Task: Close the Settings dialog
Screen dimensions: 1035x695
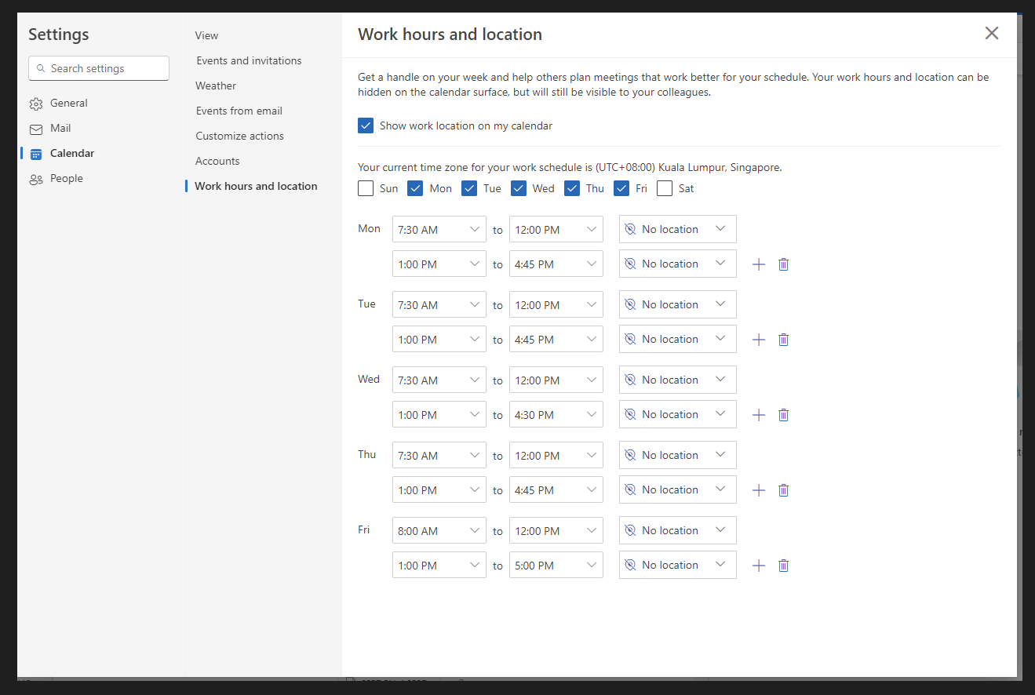Action: (x=992, y=33)
